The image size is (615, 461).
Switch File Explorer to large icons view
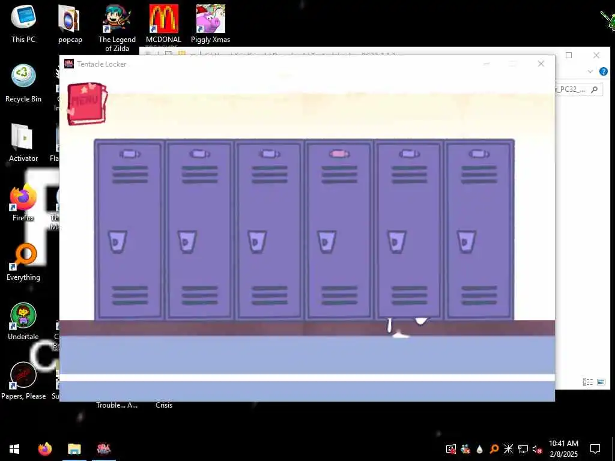click(x=601, y=382)
